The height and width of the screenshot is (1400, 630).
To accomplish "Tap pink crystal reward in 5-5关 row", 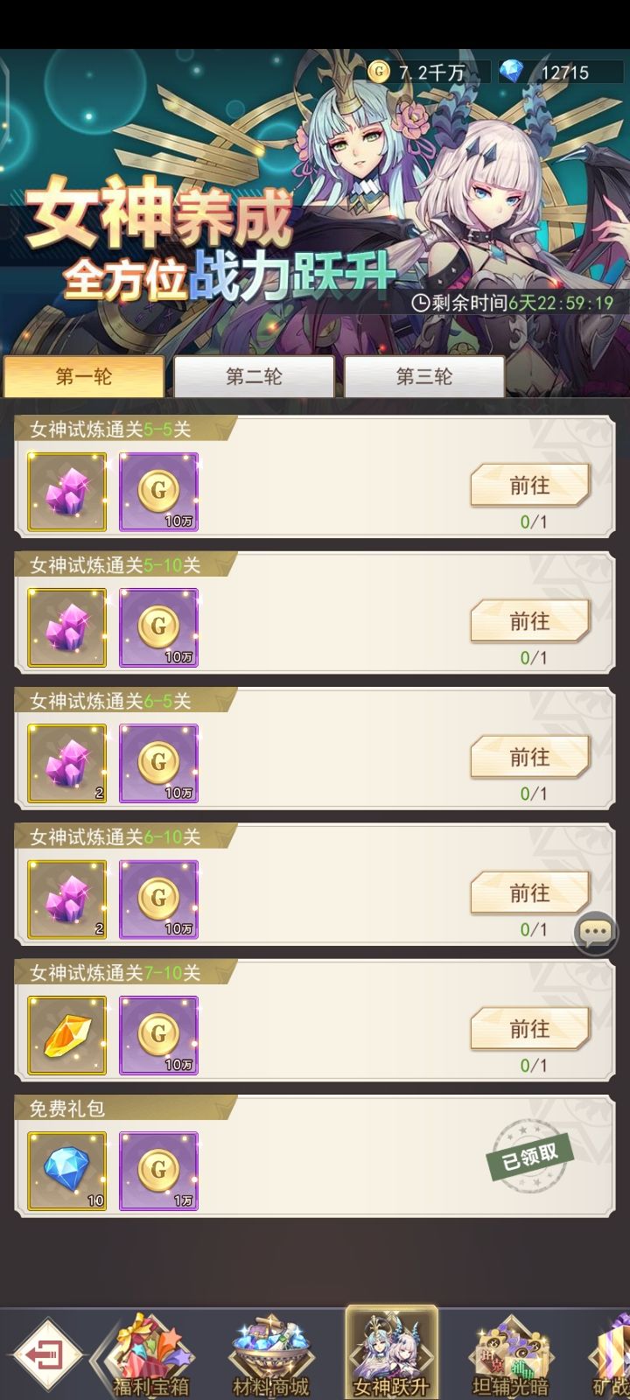I will click(x=67, y=492).
